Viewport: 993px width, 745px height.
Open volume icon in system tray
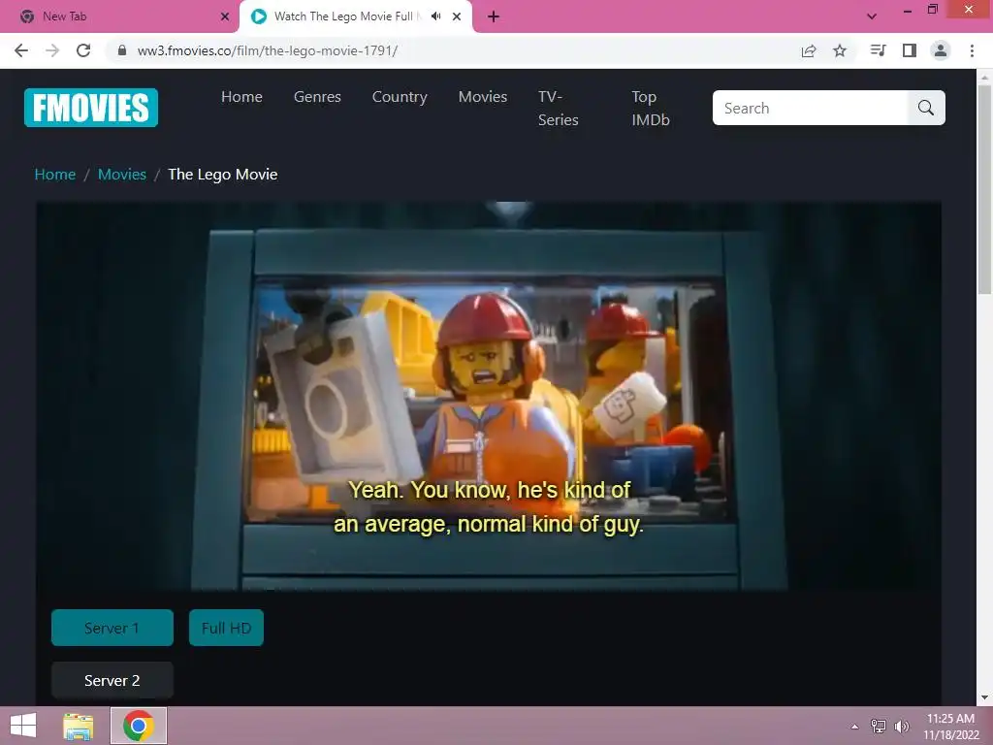tap(902, 727)
